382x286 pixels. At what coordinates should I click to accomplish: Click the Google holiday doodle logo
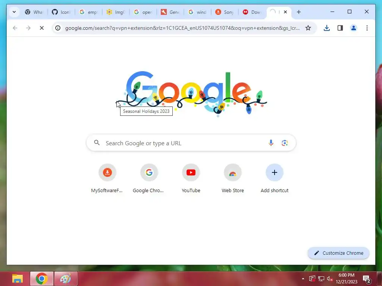pos(191,94)
